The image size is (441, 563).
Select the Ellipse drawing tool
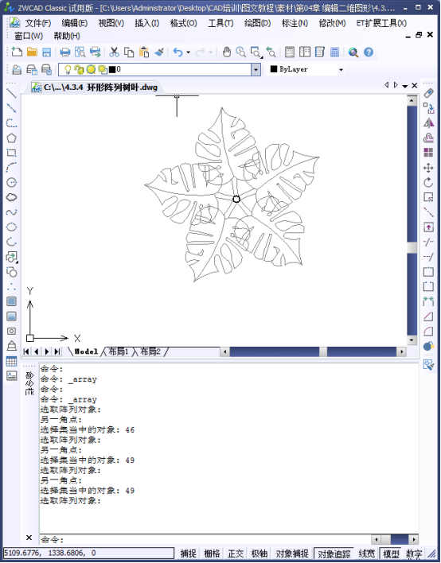[11, 227]
